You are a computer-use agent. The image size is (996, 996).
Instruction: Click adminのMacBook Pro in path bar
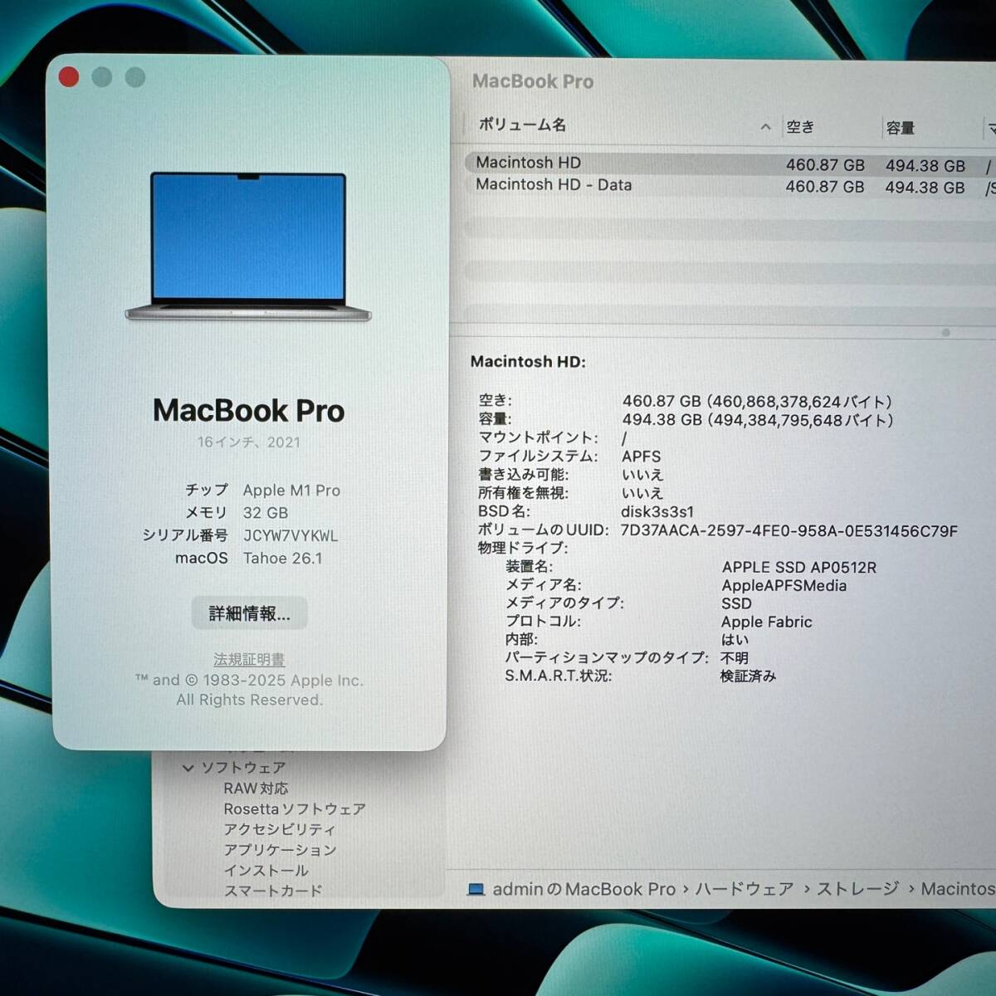(584, 889)
